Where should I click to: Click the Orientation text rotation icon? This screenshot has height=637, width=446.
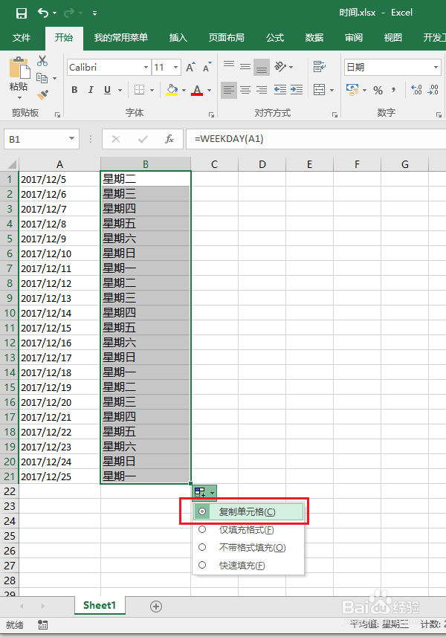[280, 67]
